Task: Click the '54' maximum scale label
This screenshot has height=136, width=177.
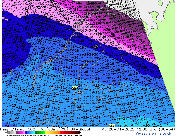Action: coord(80,135)
